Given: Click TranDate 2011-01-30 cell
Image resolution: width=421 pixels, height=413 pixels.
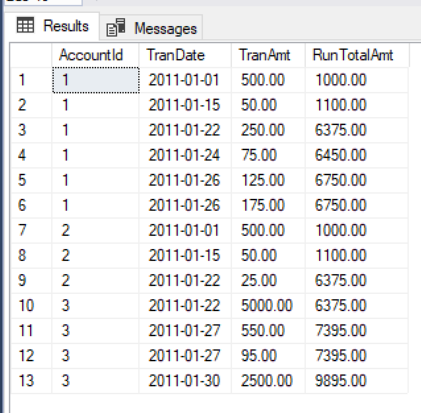Looking at the screenshot, I should tap(185, 381).
